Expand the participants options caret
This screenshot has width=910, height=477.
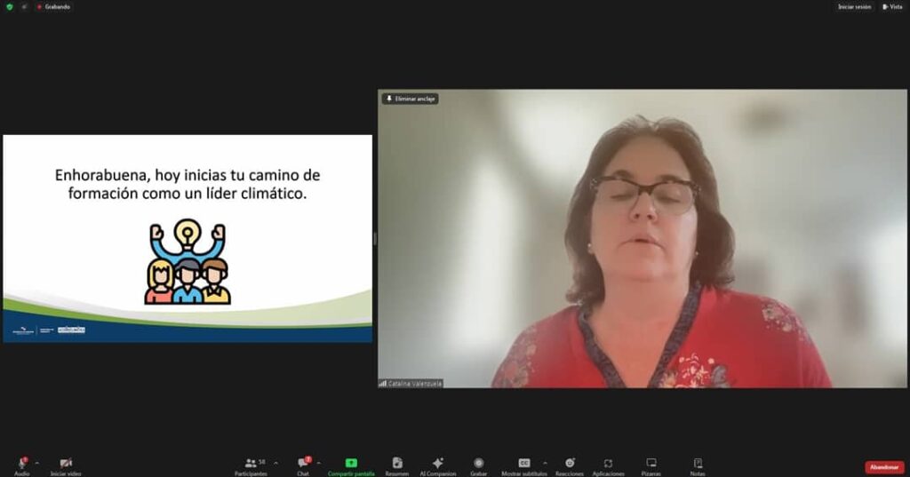[275, 463]
